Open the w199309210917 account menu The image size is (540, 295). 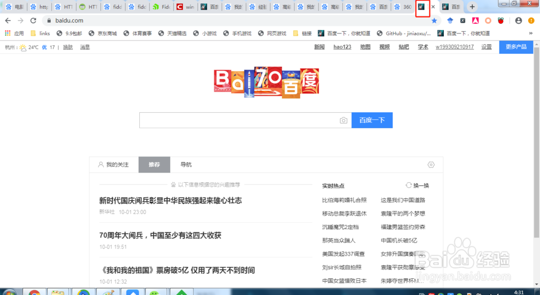[455, 47]
